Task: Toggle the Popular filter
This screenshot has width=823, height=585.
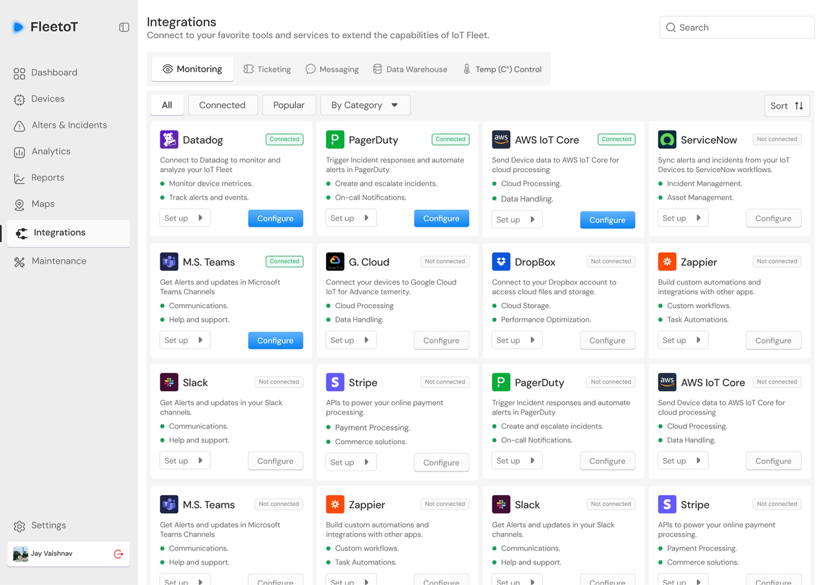Action: tap(289, 105)
